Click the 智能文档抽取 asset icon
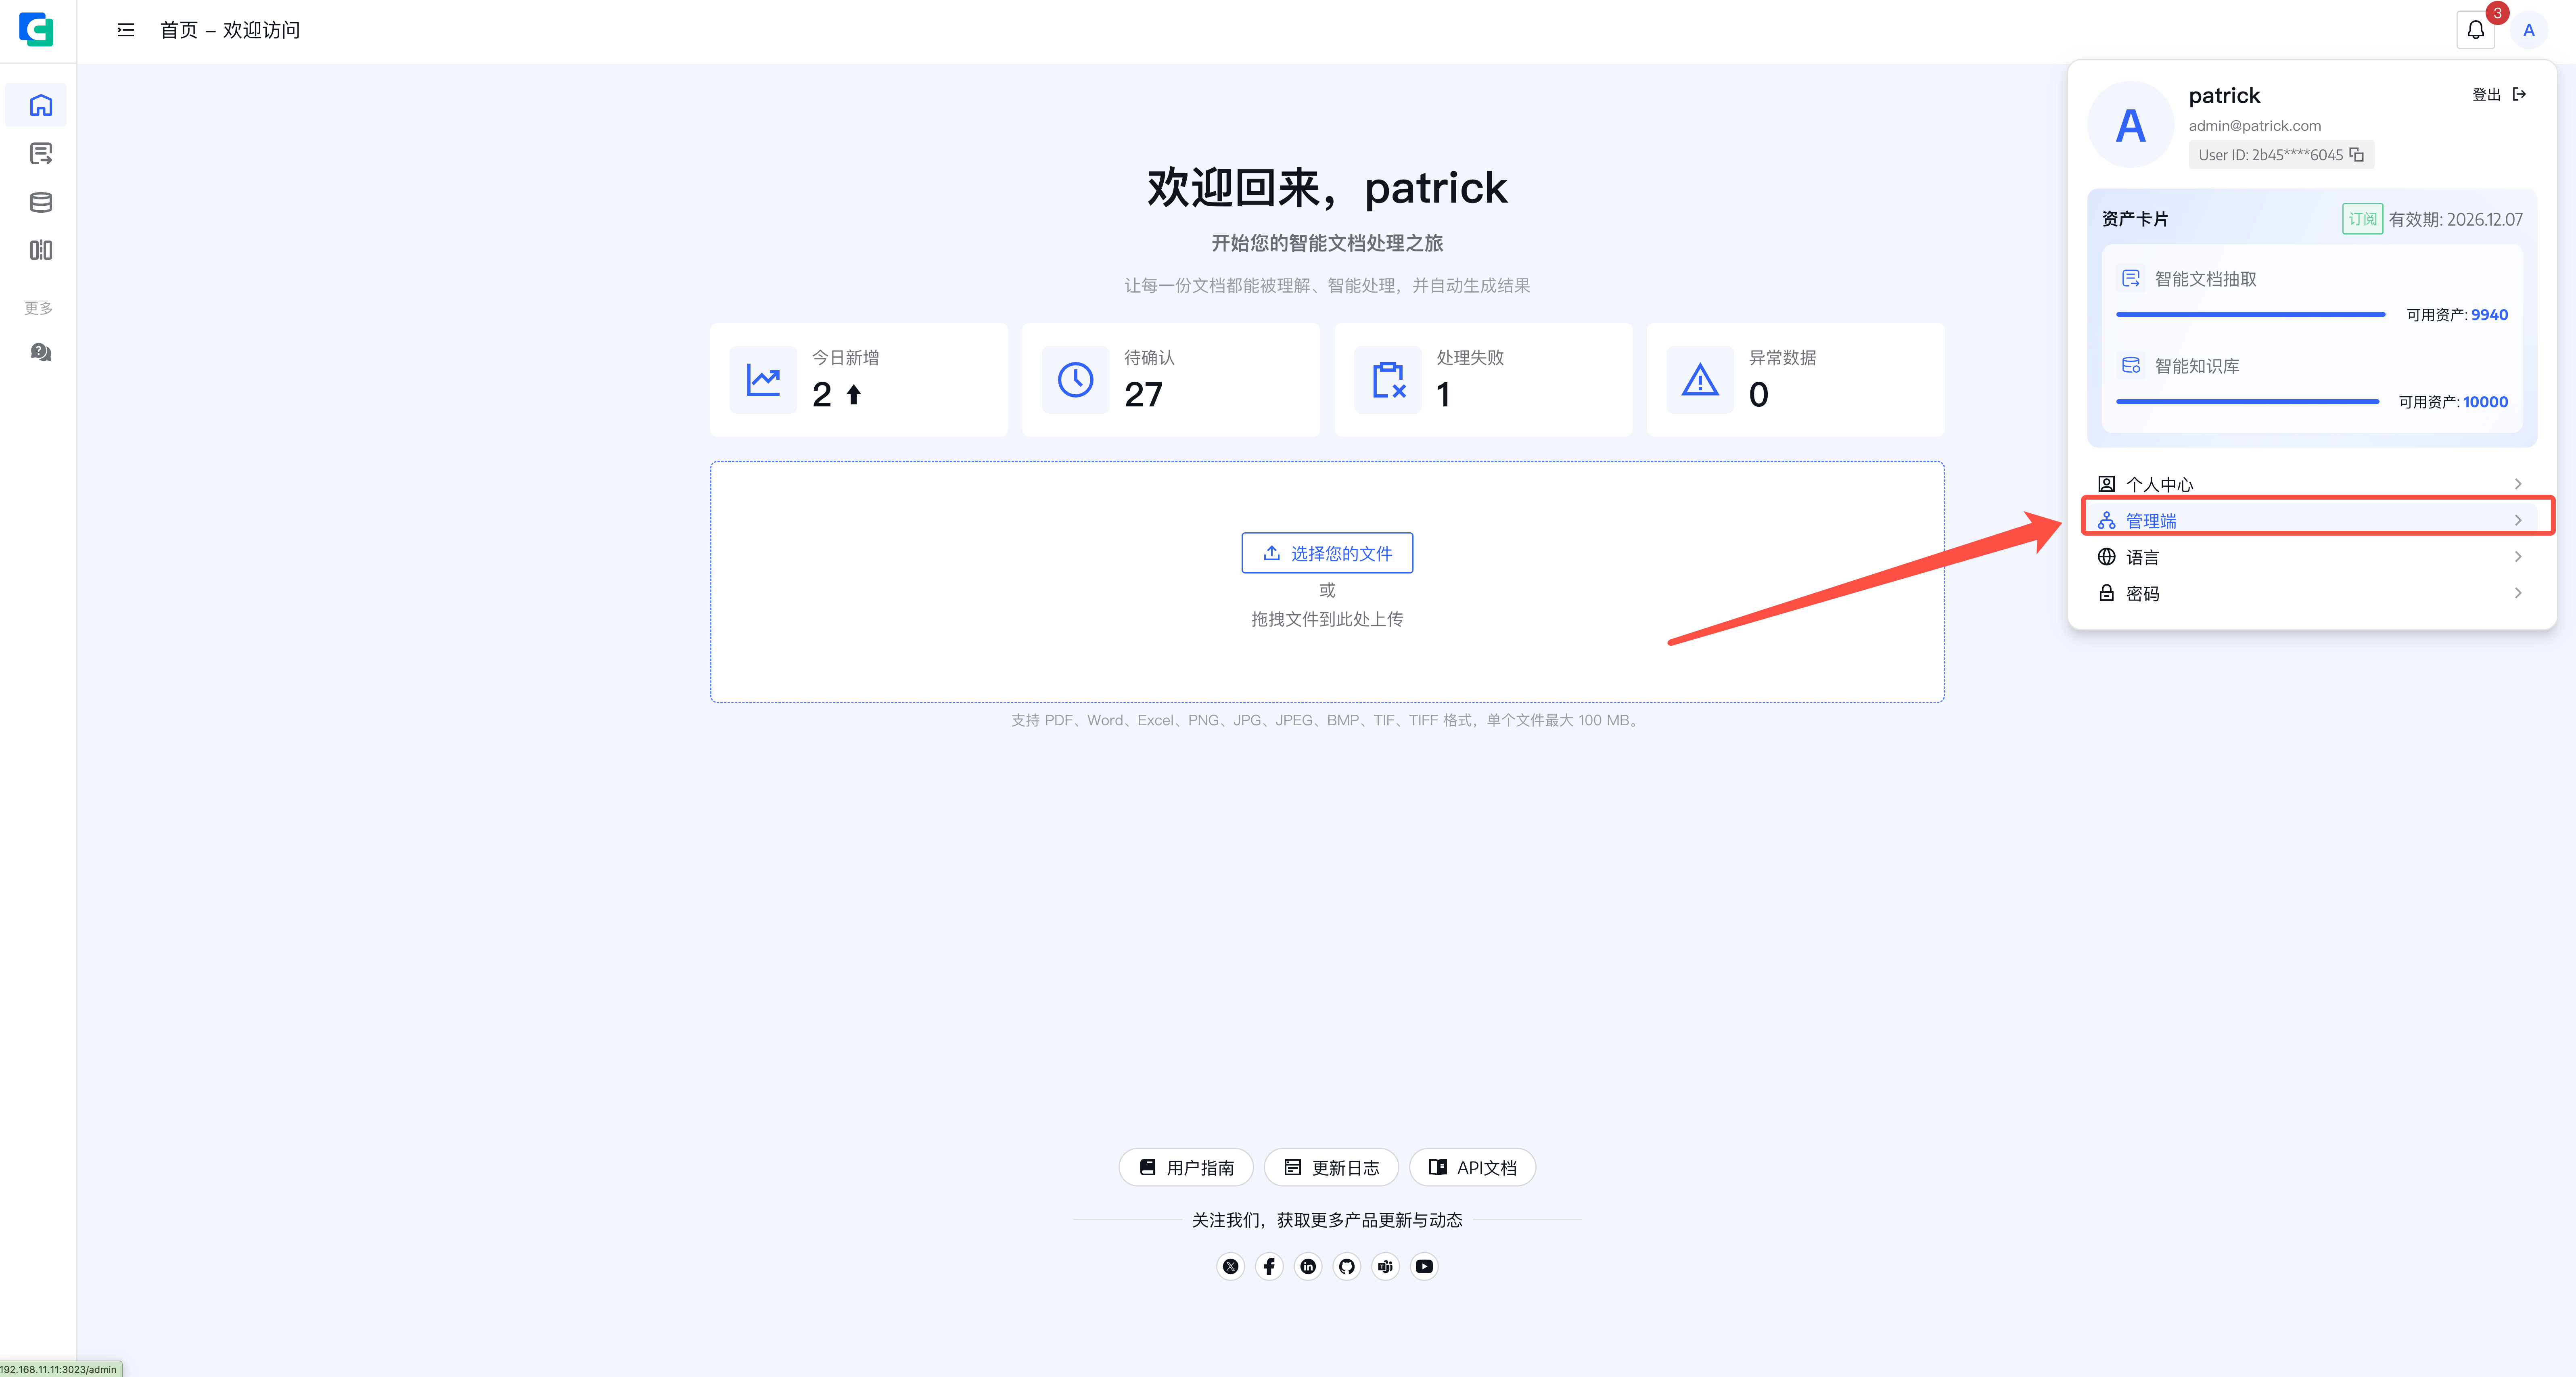The image size is (2576, 1377). (x=2131, y=278)
